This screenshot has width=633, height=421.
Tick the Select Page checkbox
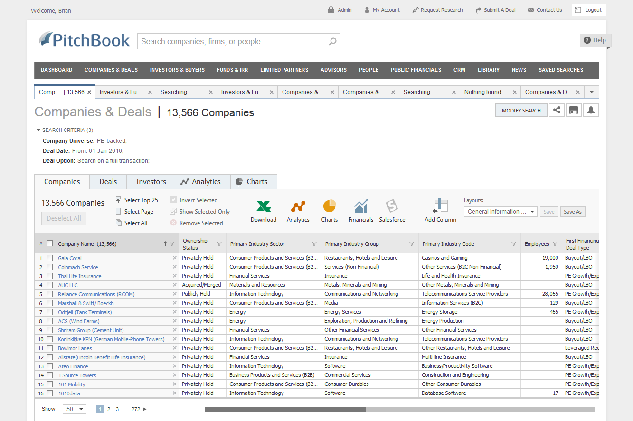[x=118, y=211]
